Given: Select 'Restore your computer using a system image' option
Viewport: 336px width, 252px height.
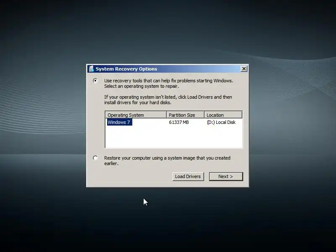Looking at the screenshot, I should 95,158.
